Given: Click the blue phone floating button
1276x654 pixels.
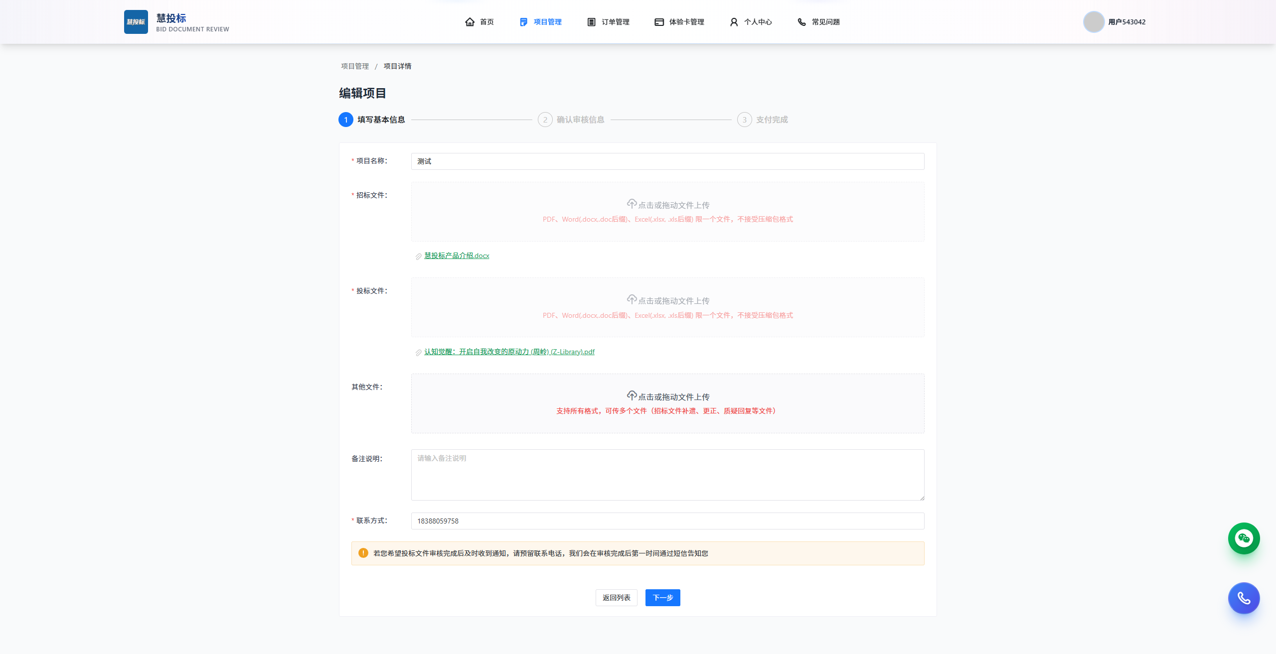Looking at the screenshot, I should [1244, 598].
